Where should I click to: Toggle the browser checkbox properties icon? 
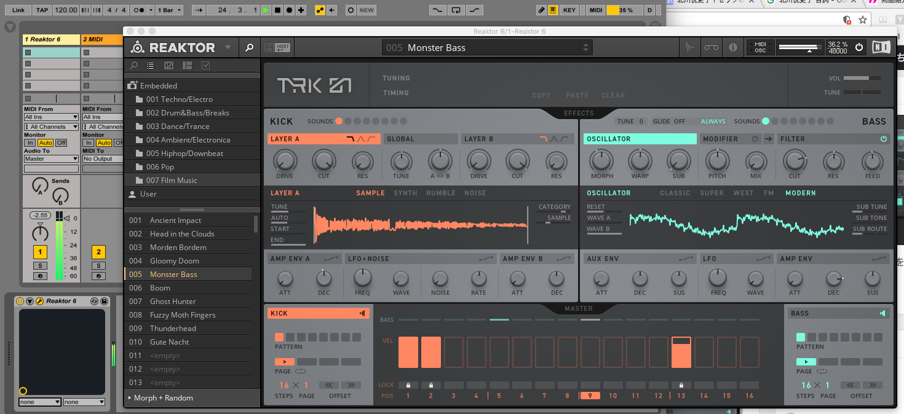pyautogui.click(x=205, y=66)
